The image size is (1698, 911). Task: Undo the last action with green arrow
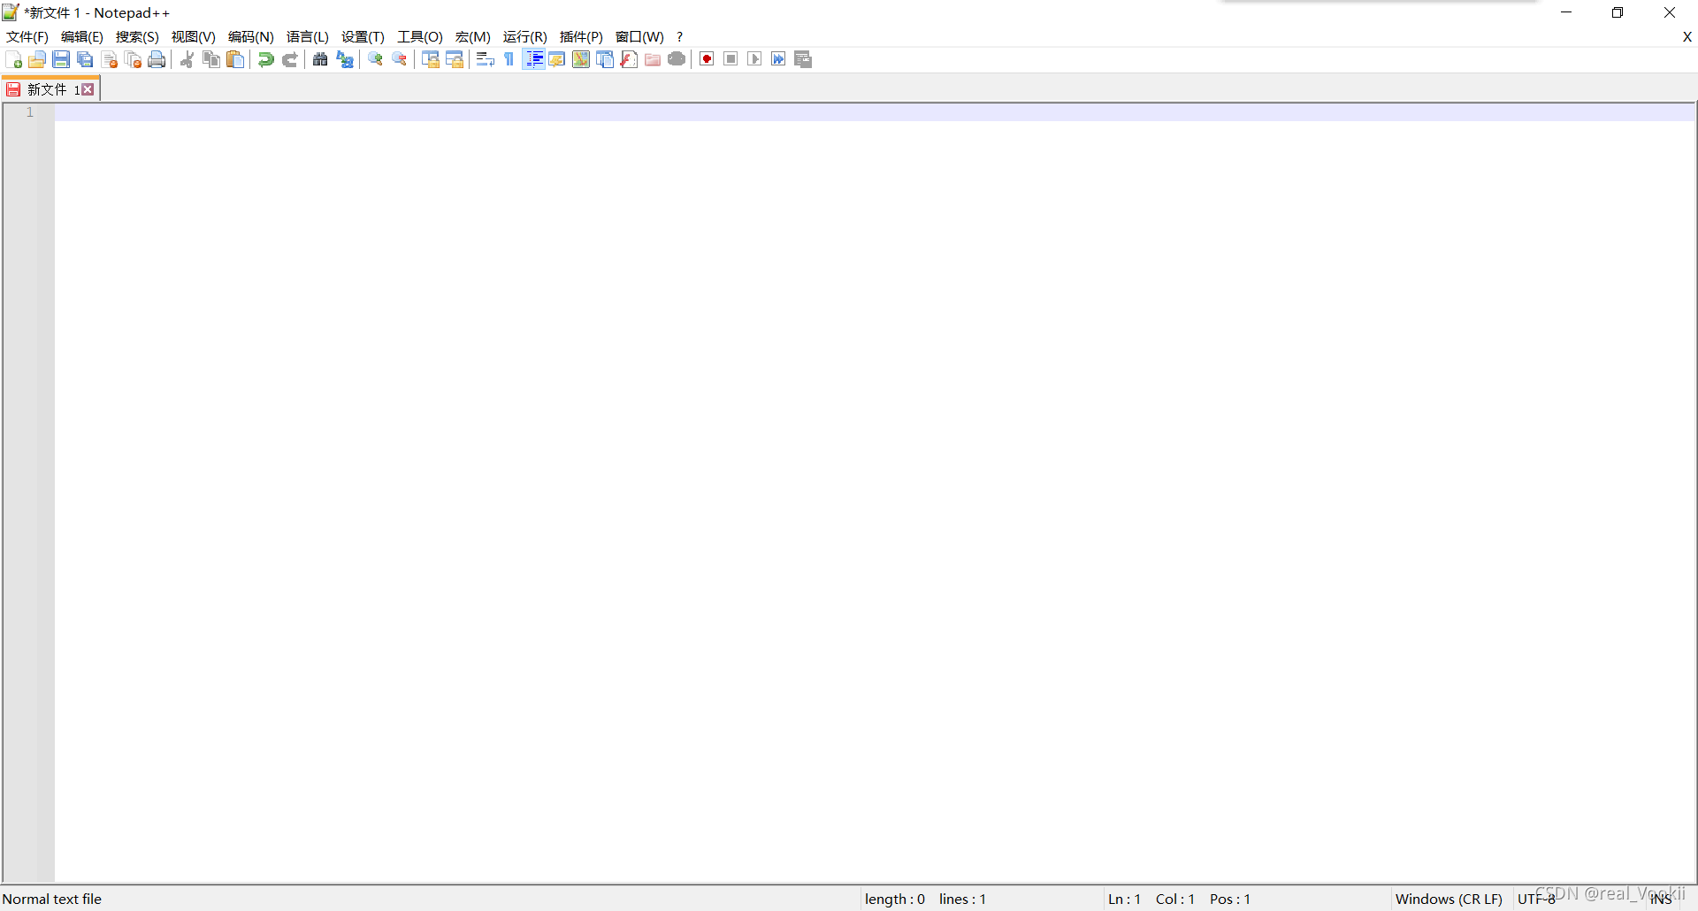[265, 59]
